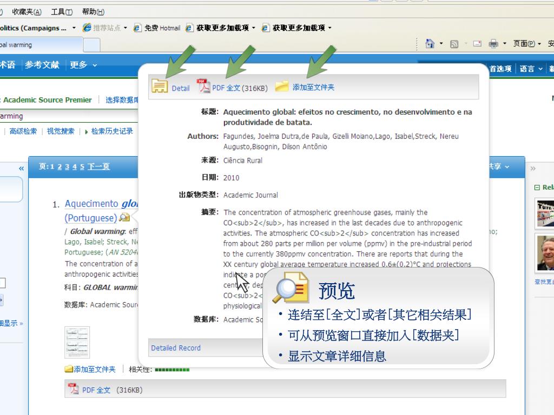The image size is (554, 415).
Task: Open first 获取更多加载项 dropdown arrow
Action: (x=254, y=28)
